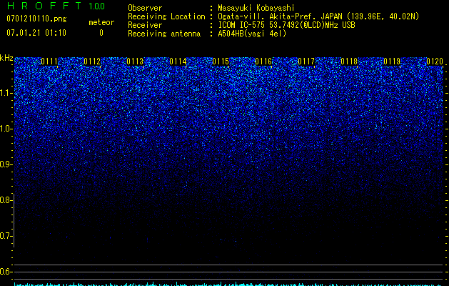Image resolution: width=449 pixels, height=286 pixels.
Task: Click the Receiving Location label
Action: pyautogui.click(x=166, y=16)
